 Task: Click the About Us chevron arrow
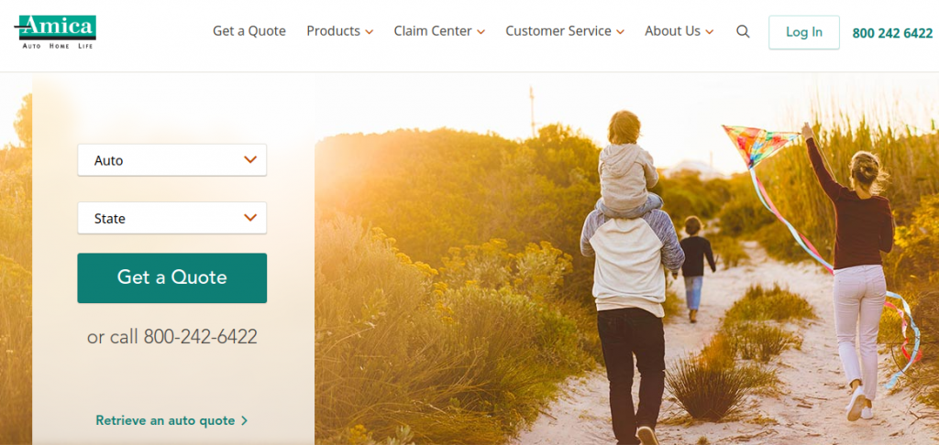709,32
